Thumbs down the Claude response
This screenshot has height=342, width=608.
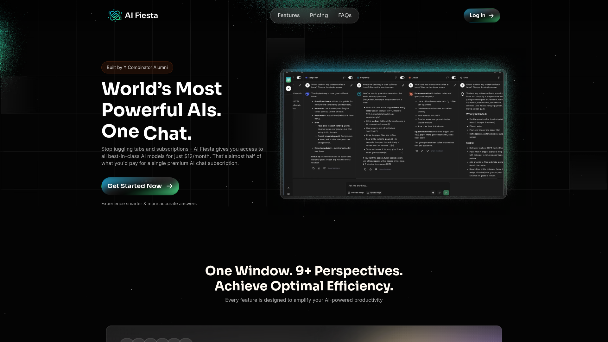pos(427,151)
